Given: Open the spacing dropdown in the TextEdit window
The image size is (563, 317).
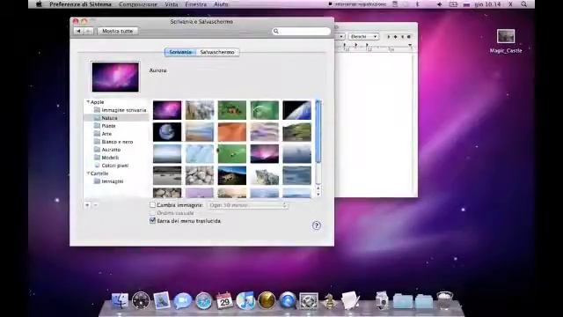Looking at the screenshot, I should coord(340,37).
